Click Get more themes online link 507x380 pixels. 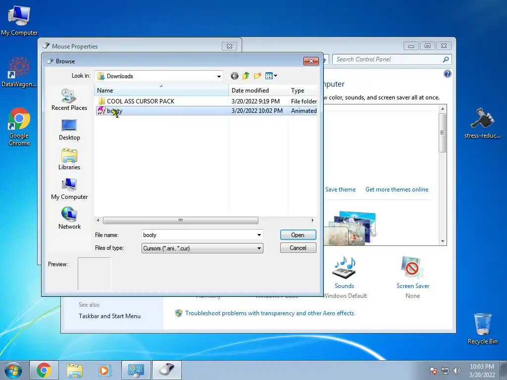click(397, 190)
